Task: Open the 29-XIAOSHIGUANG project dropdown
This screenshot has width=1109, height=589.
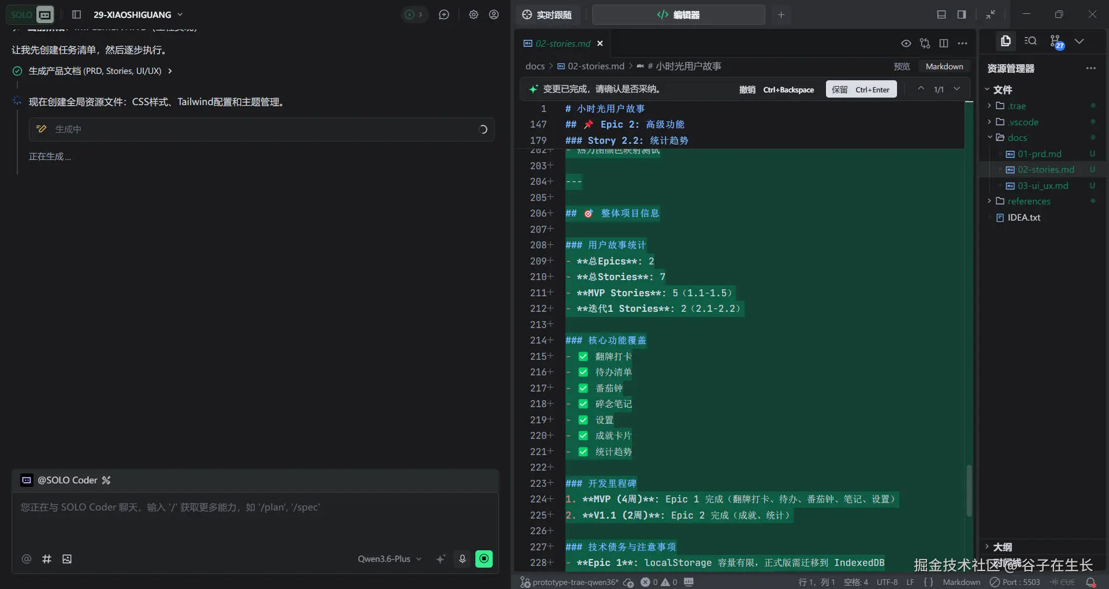Action: 138,14
